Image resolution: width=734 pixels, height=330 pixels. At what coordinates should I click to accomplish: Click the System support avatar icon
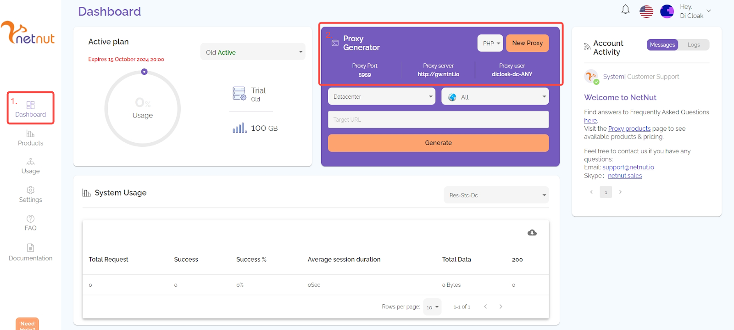(x=591, y=77)
